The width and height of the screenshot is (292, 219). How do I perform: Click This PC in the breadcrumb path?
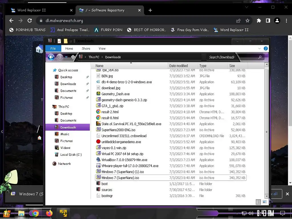94,57
